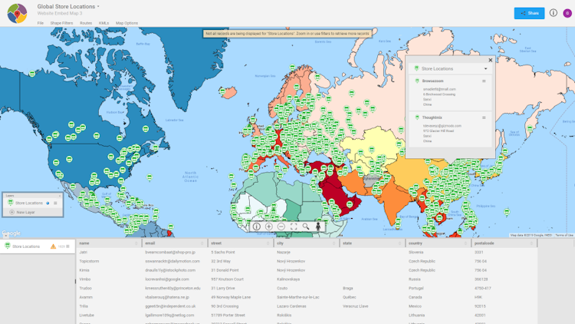
Task: Click the application logo in header
Action: click(17, 13)
